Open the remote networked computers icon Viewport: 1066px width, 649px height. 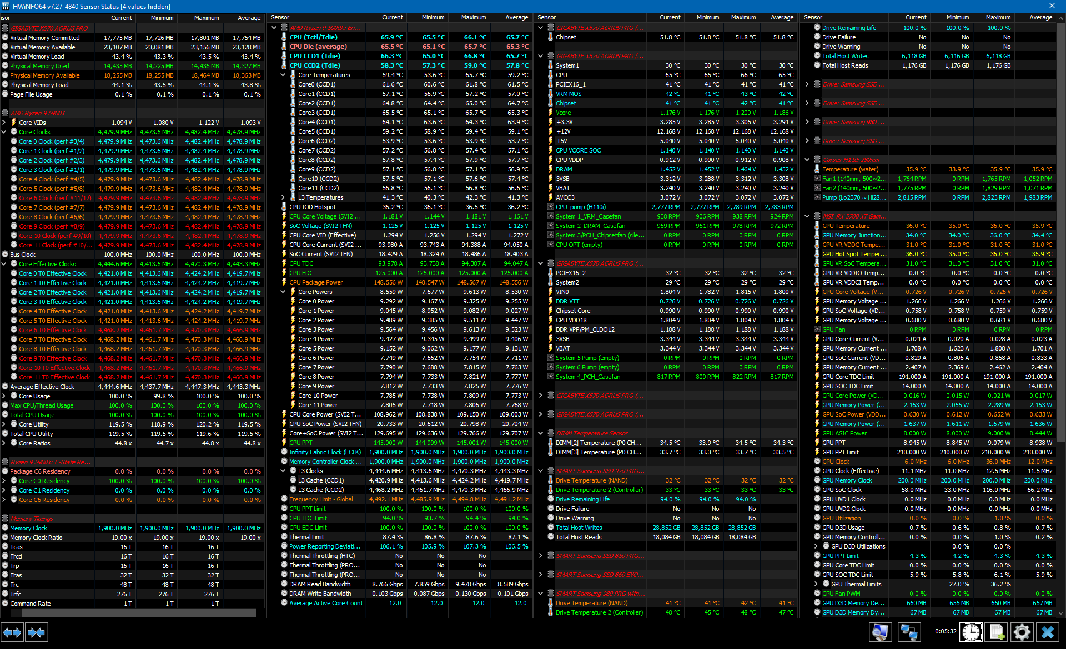point(908,632)
